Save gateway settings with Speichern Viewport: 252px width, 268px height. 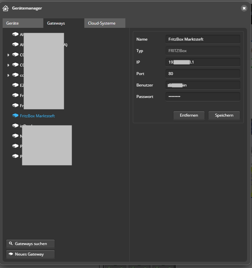tap(224, 115)
